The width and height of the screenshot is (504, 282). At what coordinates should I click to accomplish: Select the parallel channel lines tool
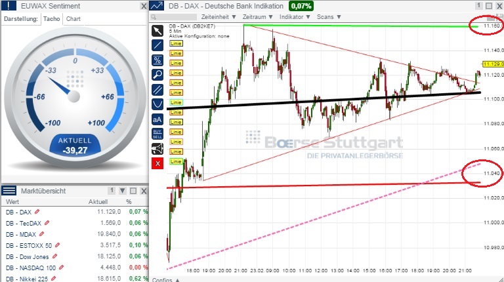tap(157, 90)
